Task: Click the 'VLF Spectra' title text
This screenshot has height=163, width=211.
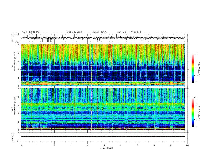Action: pyautogui.click(x=30, y=32)
